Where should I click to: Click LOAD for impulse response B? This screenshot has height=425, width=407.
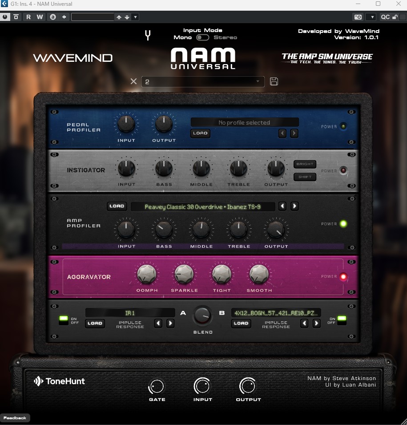241,324
